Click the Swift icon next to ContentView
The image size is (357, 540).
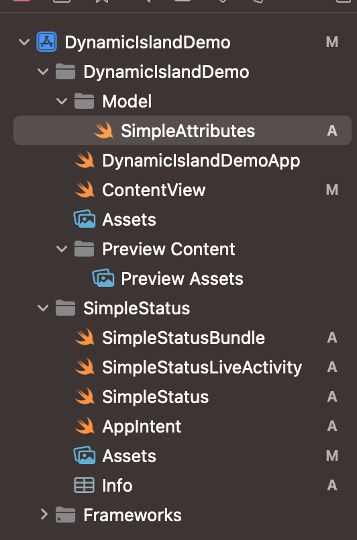click(x=85, y=190)
